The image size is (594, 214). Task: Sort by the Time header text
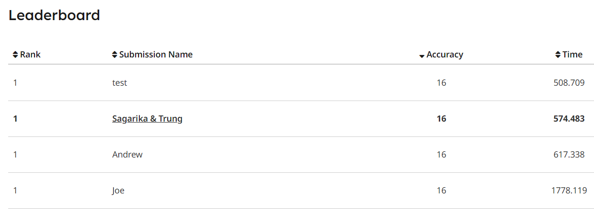572,55
